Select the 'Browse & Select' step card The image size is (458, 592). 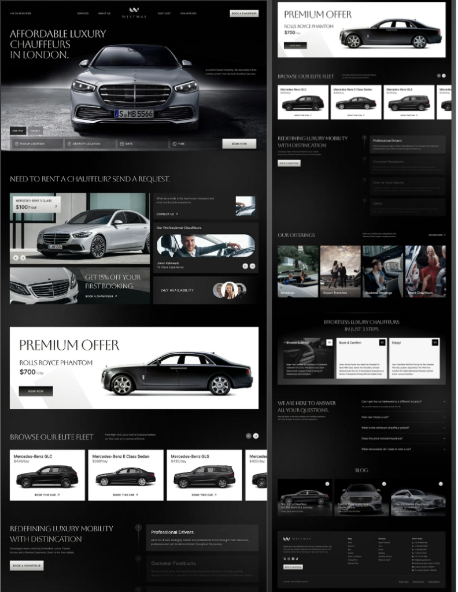(x=308, y=358)
